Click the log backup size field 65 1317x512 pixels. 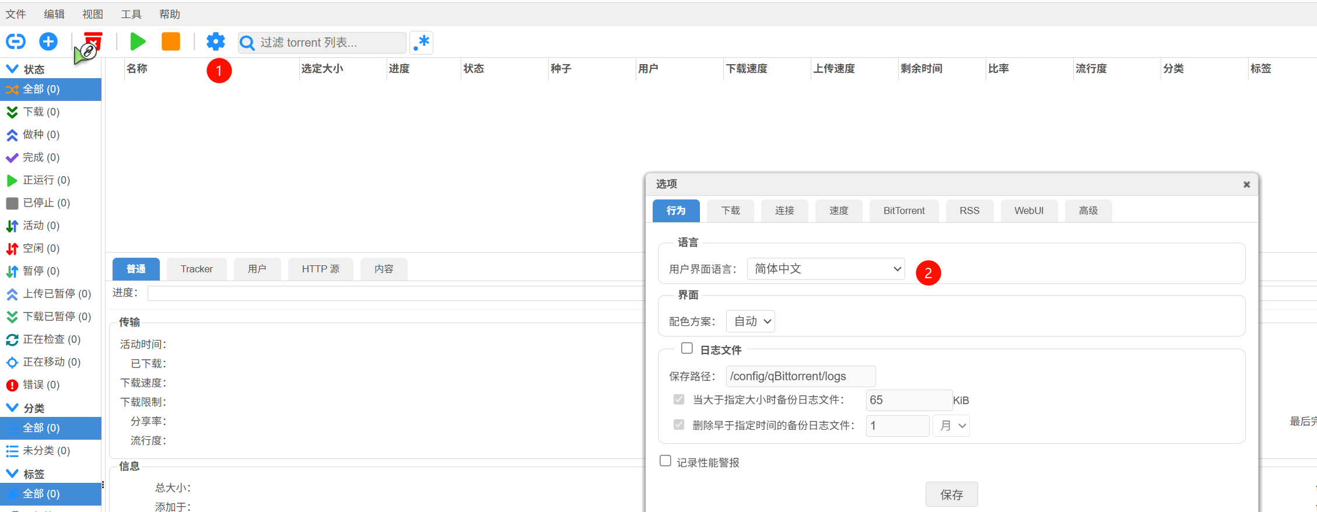pos(909,400)
